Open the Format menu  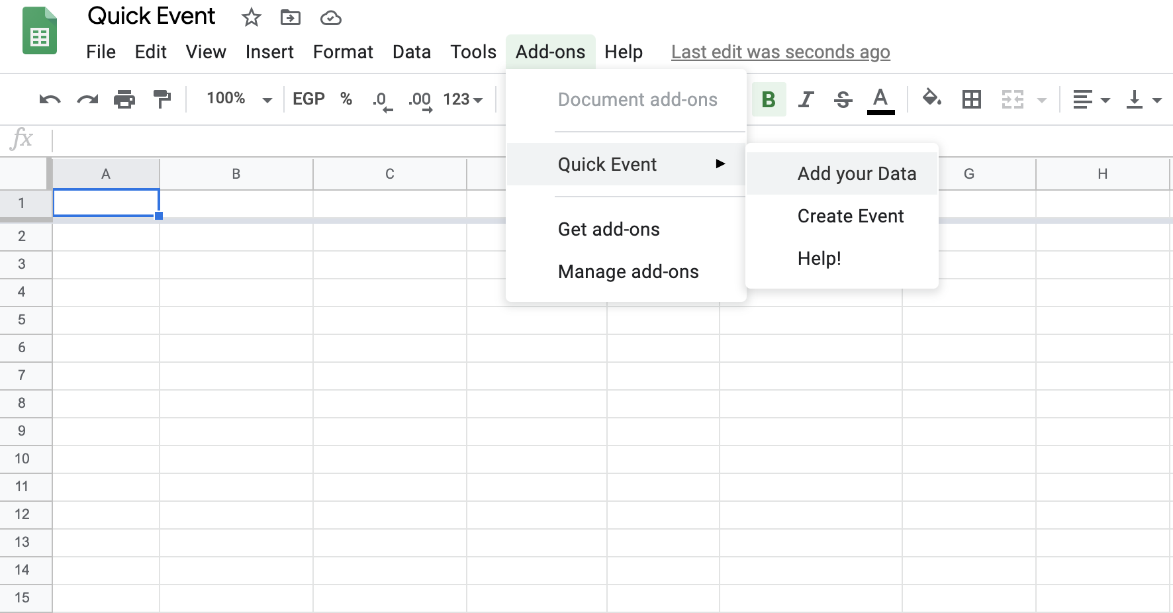click(343, 52)
